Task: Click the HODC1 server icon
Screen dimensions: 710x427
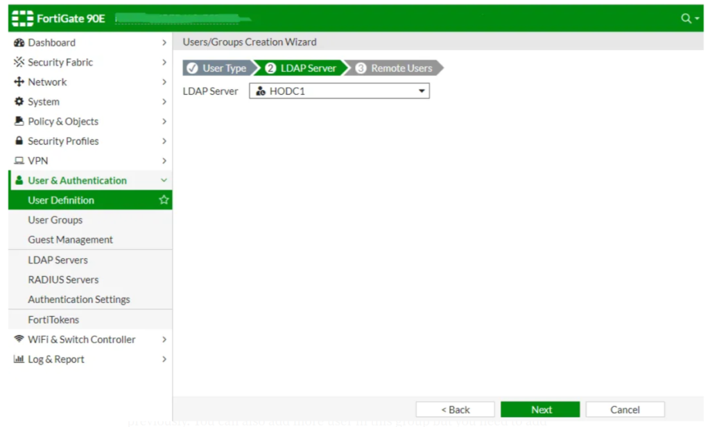Action: pos(261,91)
